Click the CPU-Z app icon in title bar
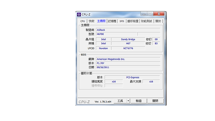 [79, 14]
